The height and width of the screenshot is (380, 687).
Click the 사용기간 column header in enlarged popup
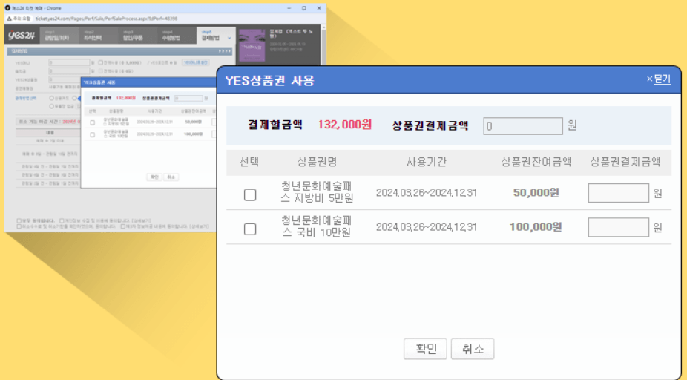pyautogui.click(x=427, y=163)
